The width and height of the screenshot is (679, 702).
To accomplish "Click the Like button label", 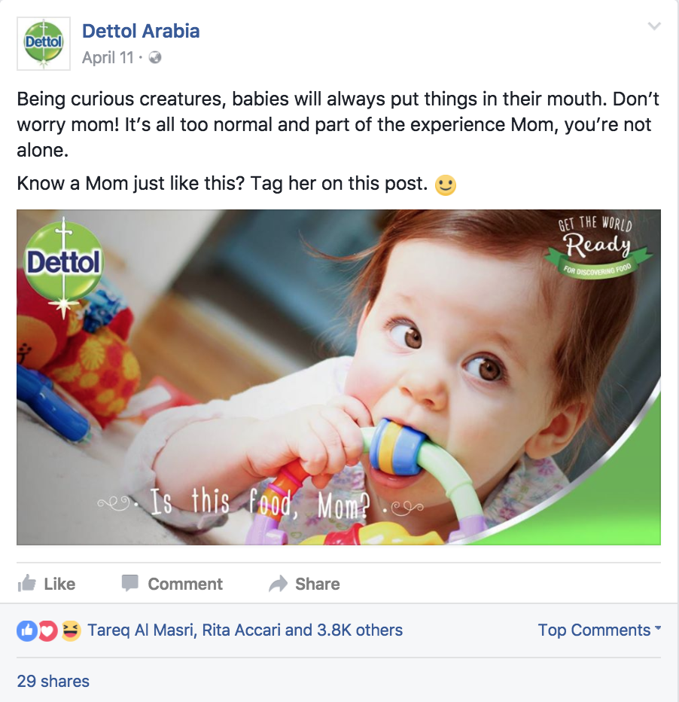I will (x=59, y=584).
